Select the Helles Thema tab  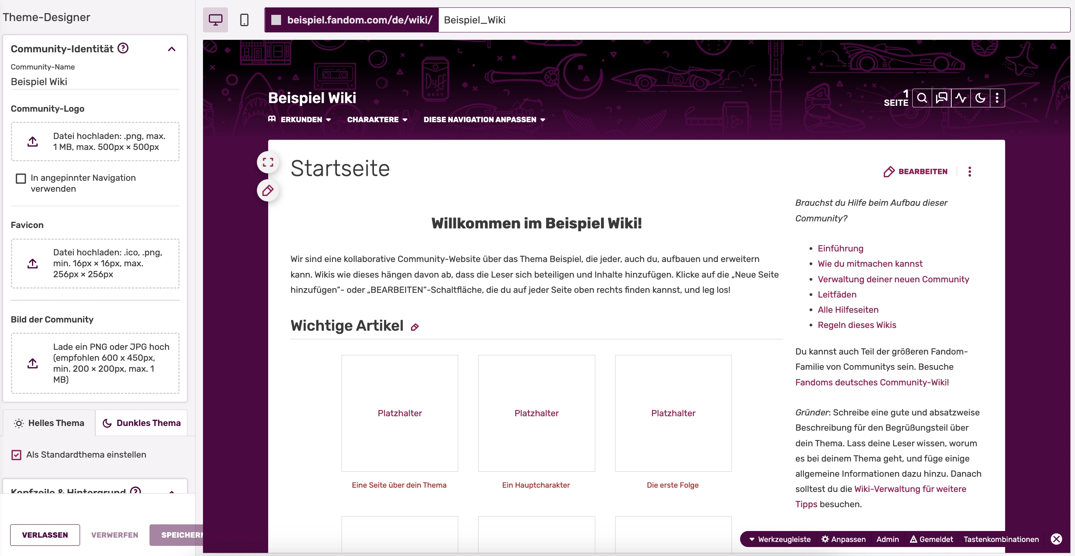click(49, 423)
